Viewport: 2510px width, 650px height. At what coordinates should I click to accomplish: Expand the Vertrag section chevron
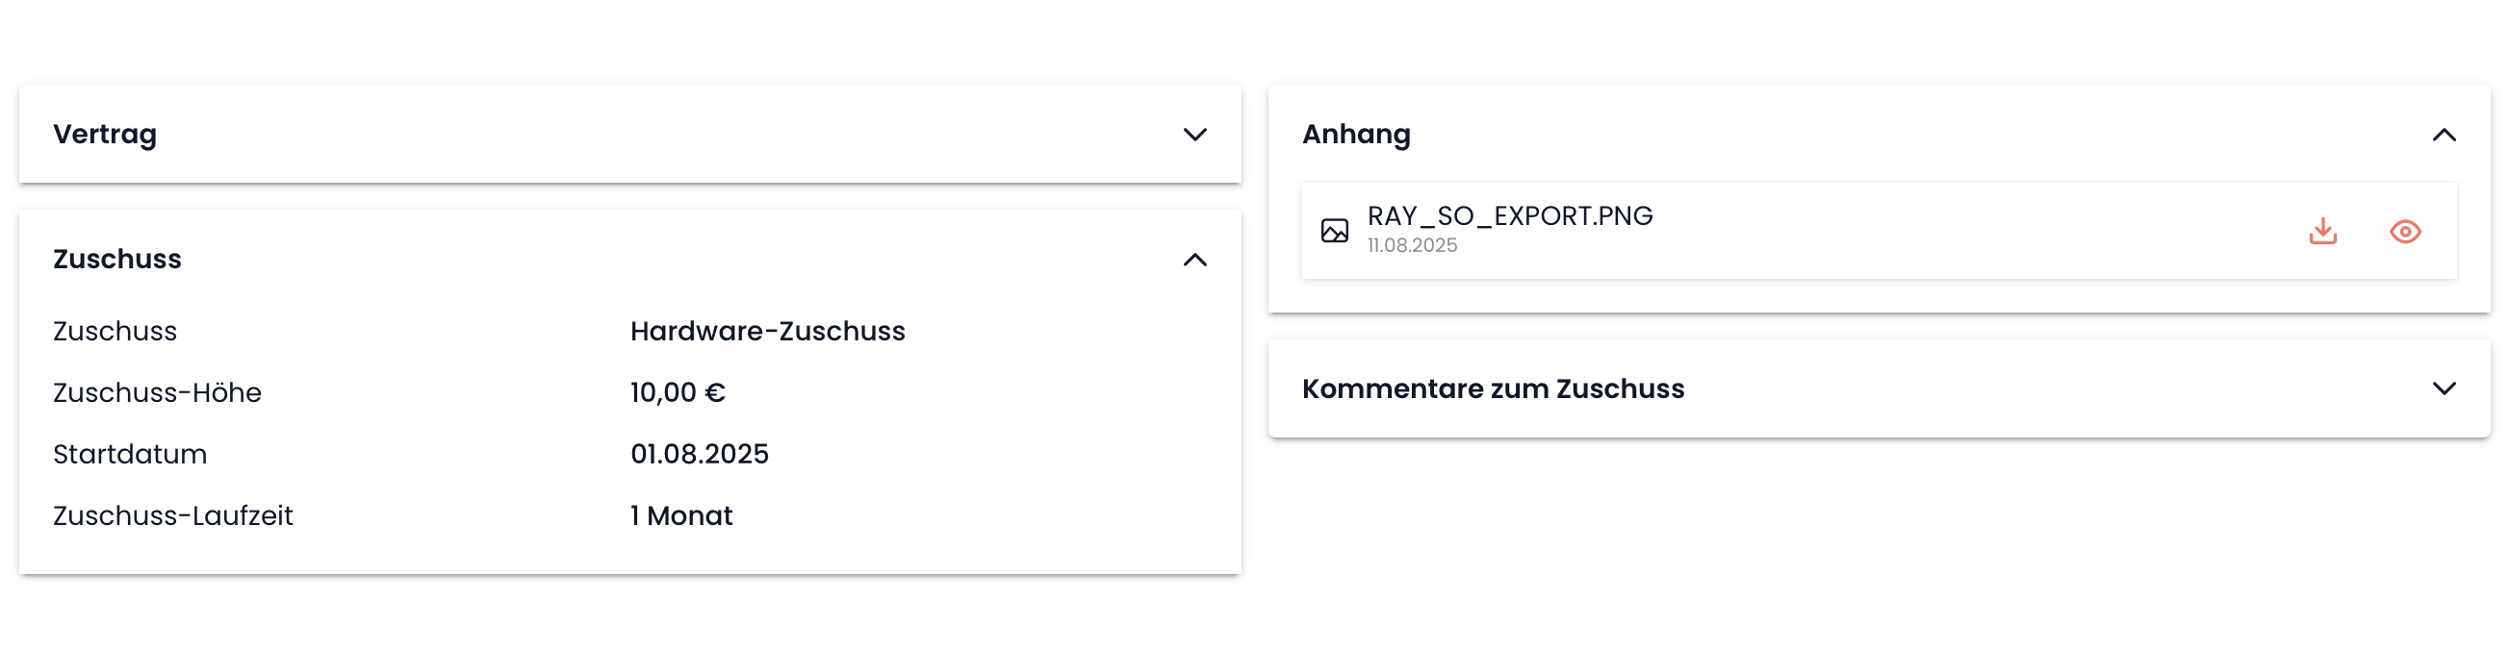coord(1194,135)
